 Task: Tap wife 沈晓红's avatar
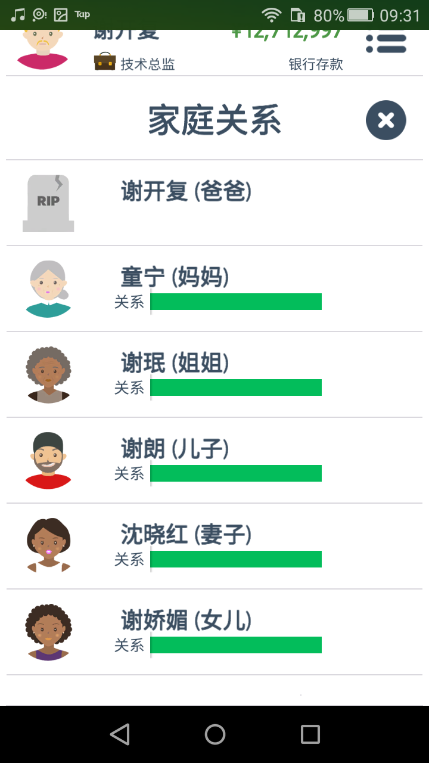48,546
